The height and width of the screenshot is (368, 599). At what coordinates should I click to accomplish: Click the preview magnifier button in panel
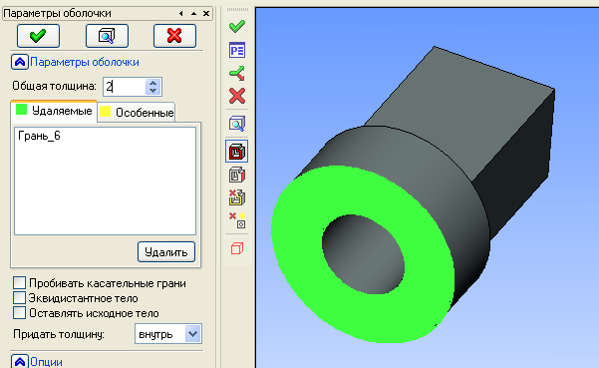point(107,36)
